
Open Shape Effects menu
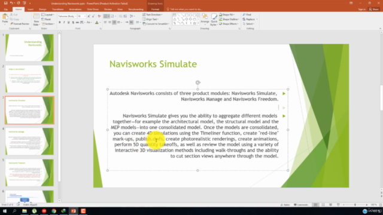click(229, 24)
